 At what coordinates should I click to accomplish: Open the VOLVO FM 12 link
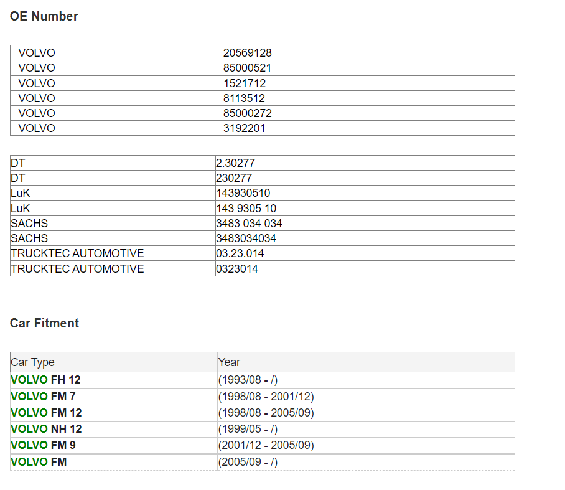[46, 412]
